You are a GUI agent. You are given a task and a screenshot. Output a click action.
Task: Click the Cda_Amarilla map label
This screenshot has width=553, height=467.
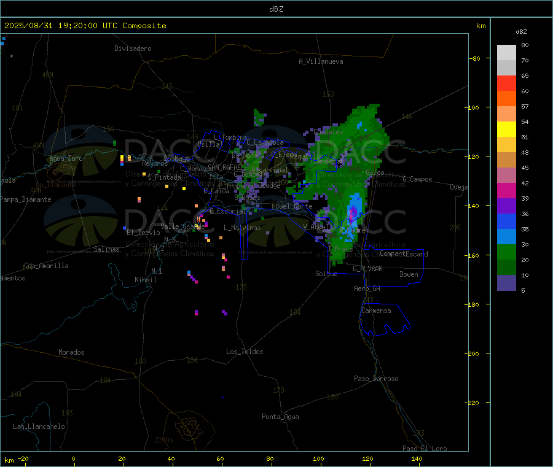[x=46, y=266]
